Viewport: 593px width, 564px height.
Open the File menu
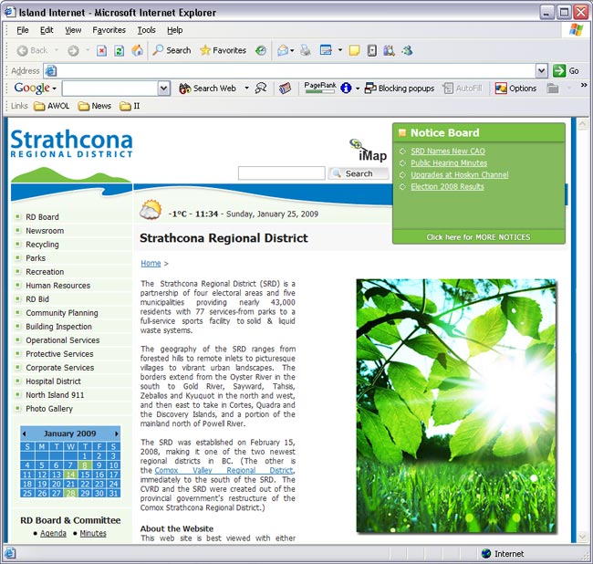[22, 30]
